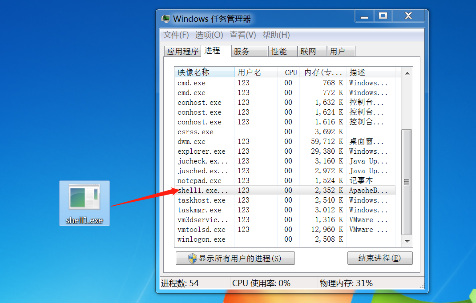Open the 选项(O) menu
Viewport: 476px width, 303px height.
tap(209, 35)
